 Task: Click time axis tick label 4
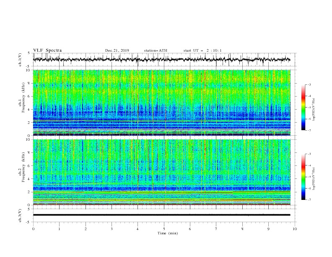pos(137,229)
